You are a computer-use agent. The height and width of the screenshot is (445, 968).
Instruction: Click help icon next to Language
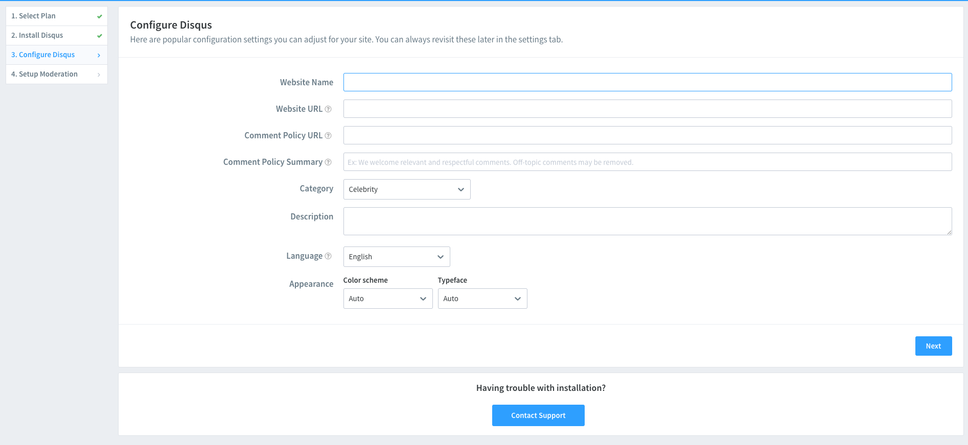(x=328, y=256)
